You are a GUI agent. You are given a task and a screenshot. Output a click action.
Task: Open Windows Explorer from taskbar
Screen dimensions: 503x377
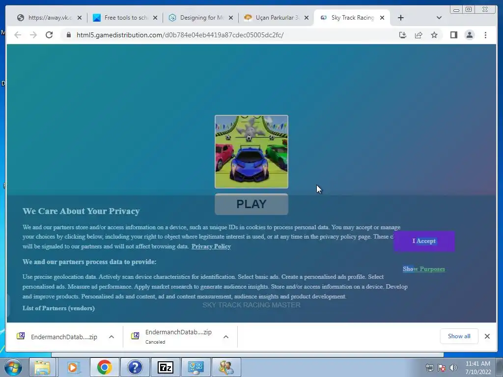42,367
